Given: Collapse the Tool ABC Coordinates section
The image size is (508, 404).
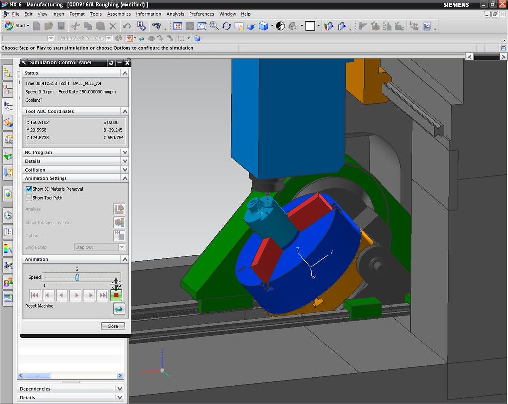Looking at the screenshot, I should click(x=125, y=111).
